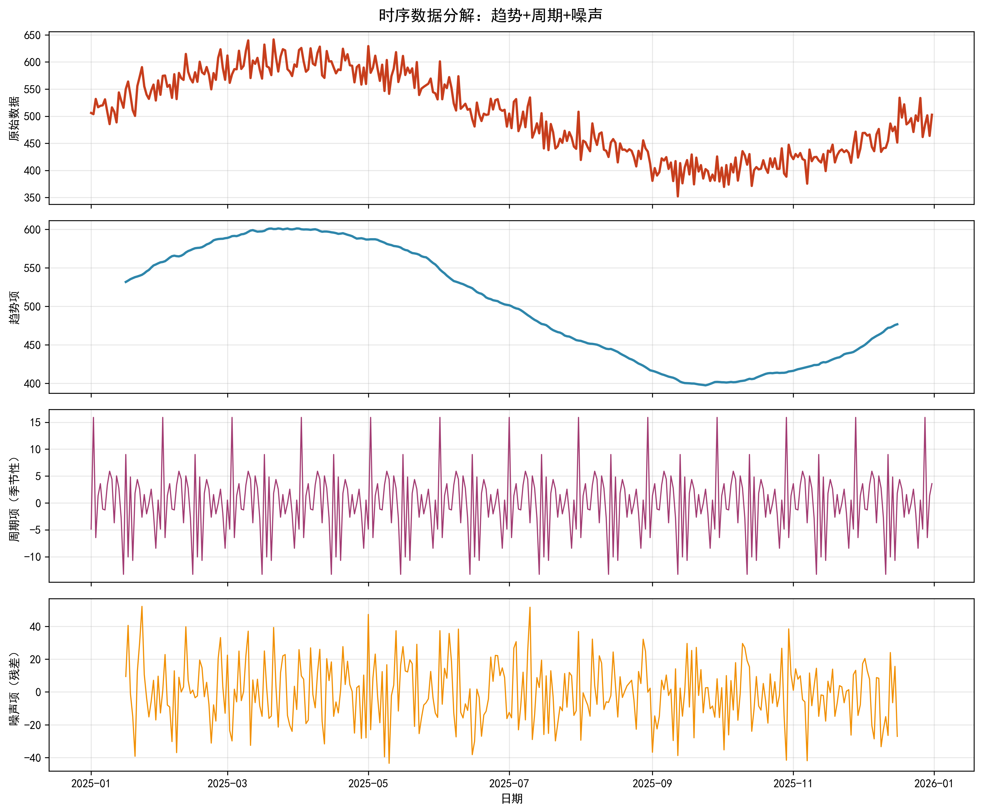Click the 350 tick on raw data axis
Image resolution: width=982 pixels, height=812 pixels.
(32, 198)
